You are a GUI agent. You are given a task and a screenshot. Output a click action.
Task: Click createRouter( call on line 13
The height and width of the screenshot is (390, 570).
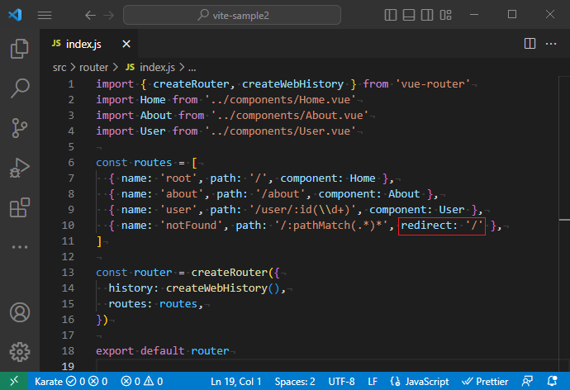tap(232, 273)
